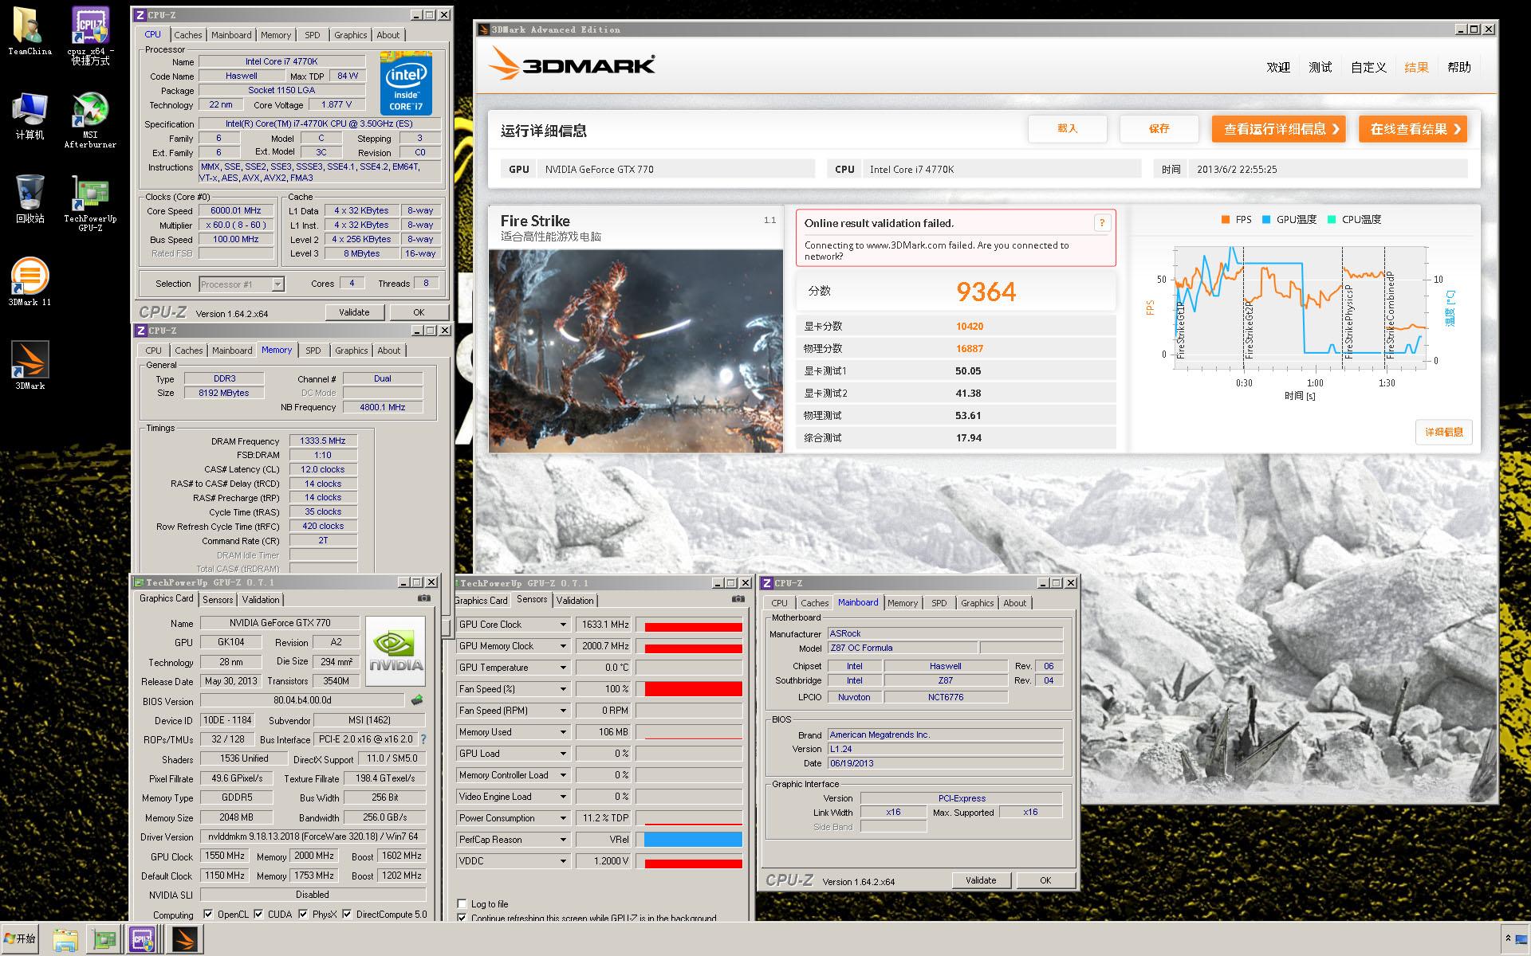Click OK button in CPU-Z Mainboard window
The image size is (1531, 956).
pos(1045,880)
